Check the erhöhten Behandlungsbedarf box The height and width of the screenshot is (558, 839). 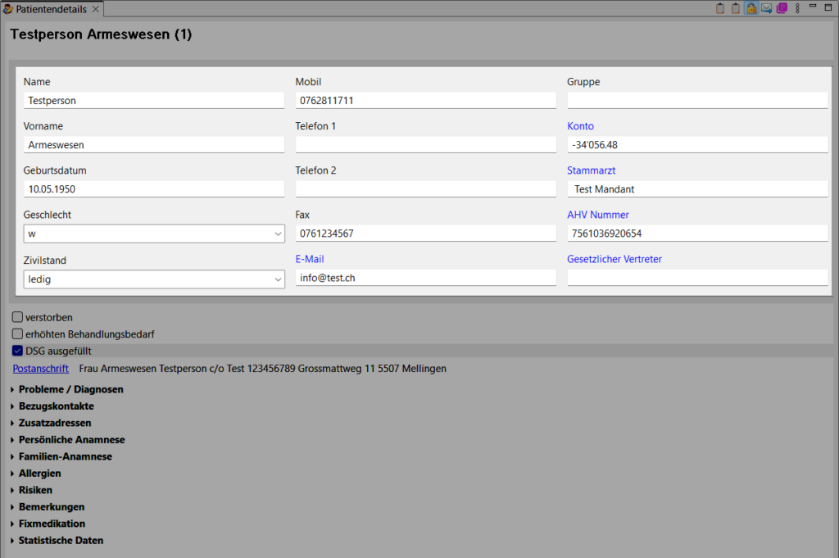coord(18,333)
